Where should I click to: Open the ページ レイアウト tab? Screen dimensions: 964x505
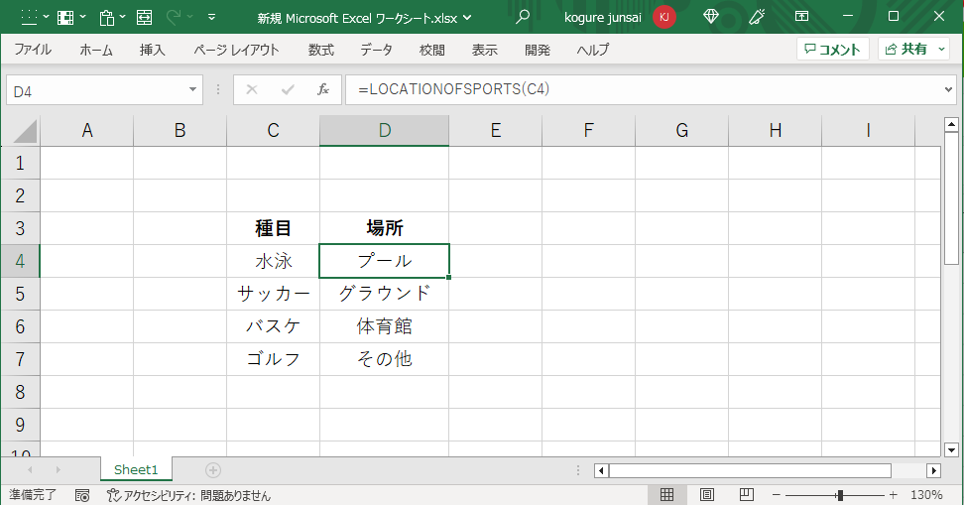(236, 50)
